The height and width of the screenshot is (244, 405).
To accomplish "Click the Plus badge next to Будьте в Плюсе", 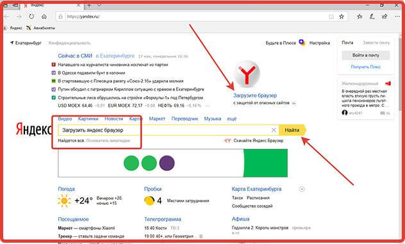I will coord(302,42).
